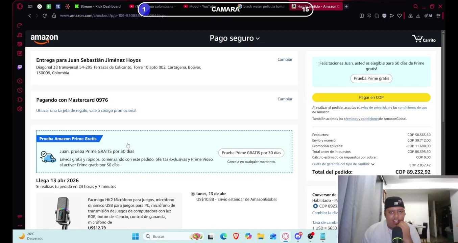Open Discord from taskbar
The image size is (458, 243).
pos(298,236)
